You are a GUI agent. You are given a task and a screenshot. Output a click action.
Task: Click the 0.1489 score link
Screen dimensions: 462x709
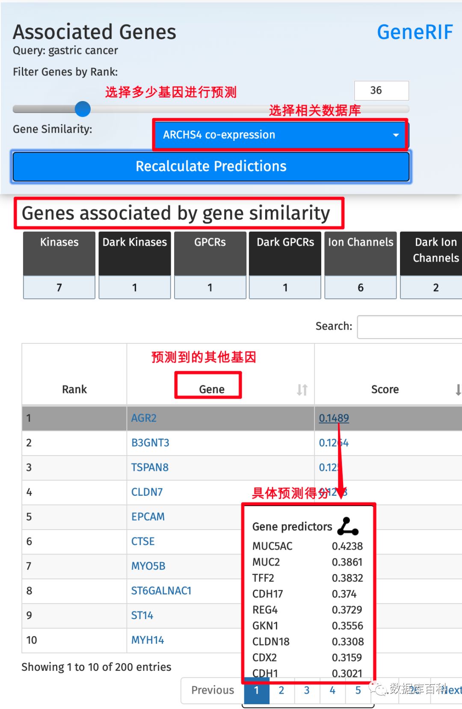pos(334,418)
